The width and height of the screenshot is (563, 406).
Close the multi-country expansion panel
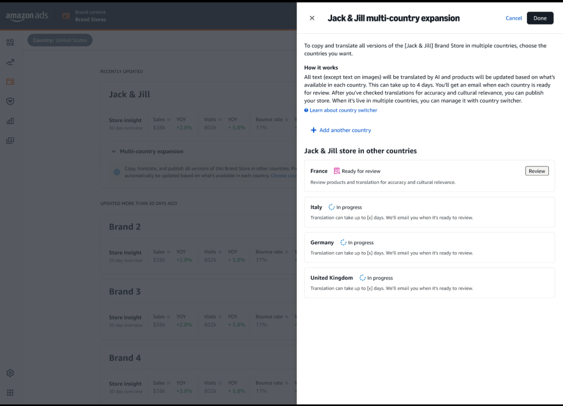(x=312, y=18)
